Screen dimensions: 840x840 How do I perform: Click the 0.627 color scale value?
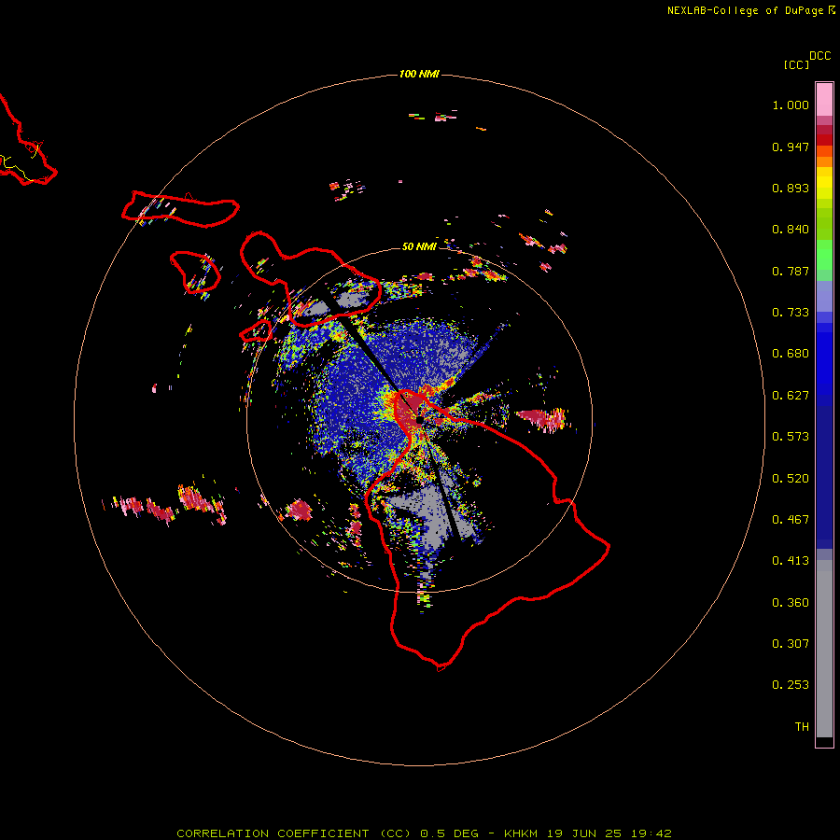791,396
